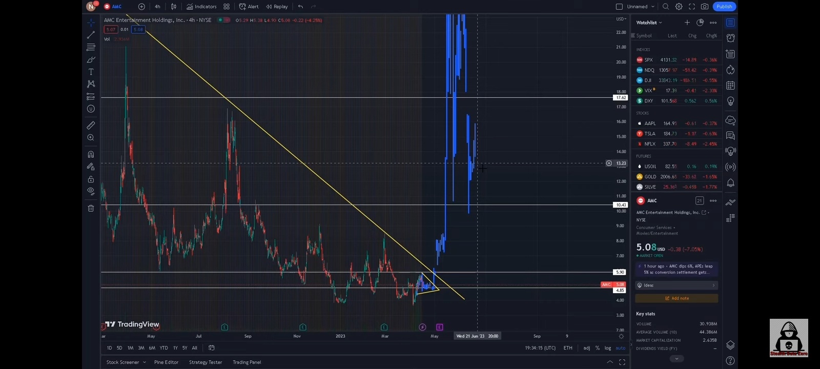Screen dimensions: 820x369
Task: Expand the Watchlist name dropdown
Action: coord(649,23)
